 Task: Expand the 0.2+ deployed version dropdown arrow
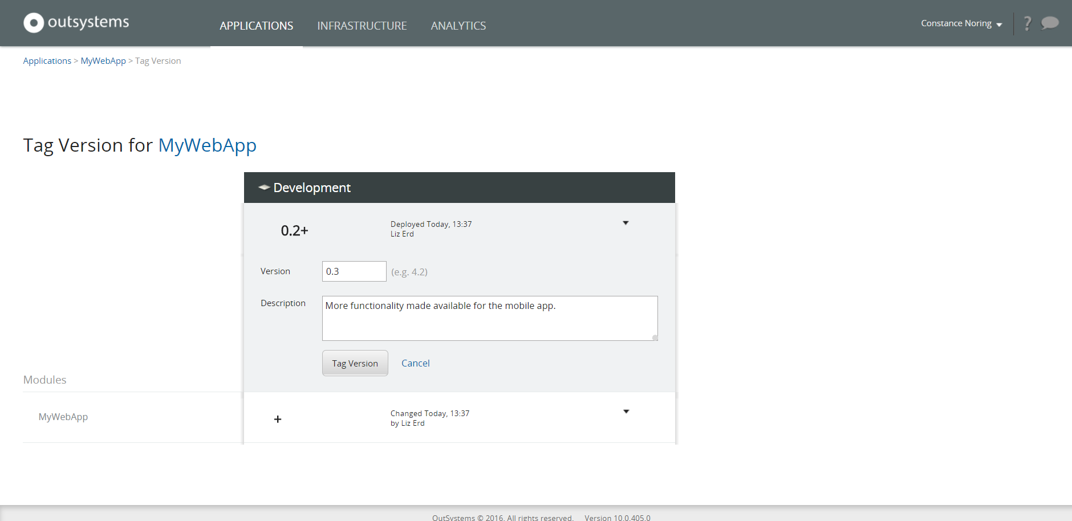coord(626,223)
